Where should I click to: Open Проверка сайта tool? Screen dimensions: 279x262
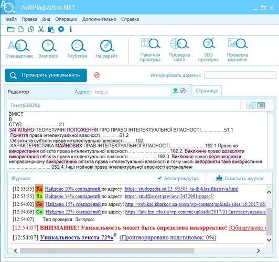pyautogui.click(x=179, y=50)
